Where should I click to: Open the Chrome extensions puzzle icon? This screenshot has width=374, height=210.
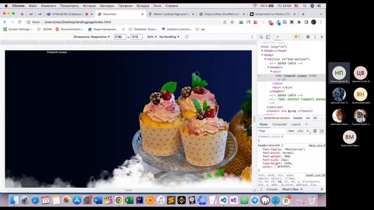tap(299, 22)
